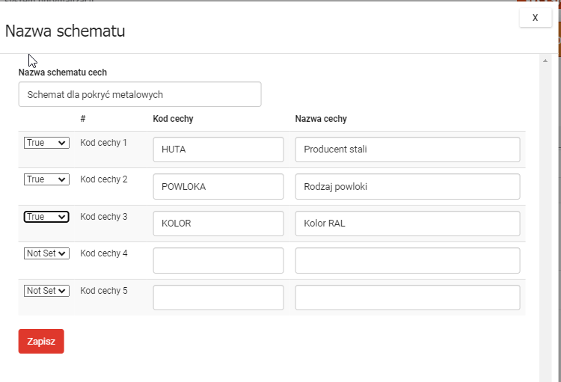The width and height of the screenshot is (561, 382).
Task: Click the empty Nazwa cechy field in row 5
Action: tap(407, 298)
